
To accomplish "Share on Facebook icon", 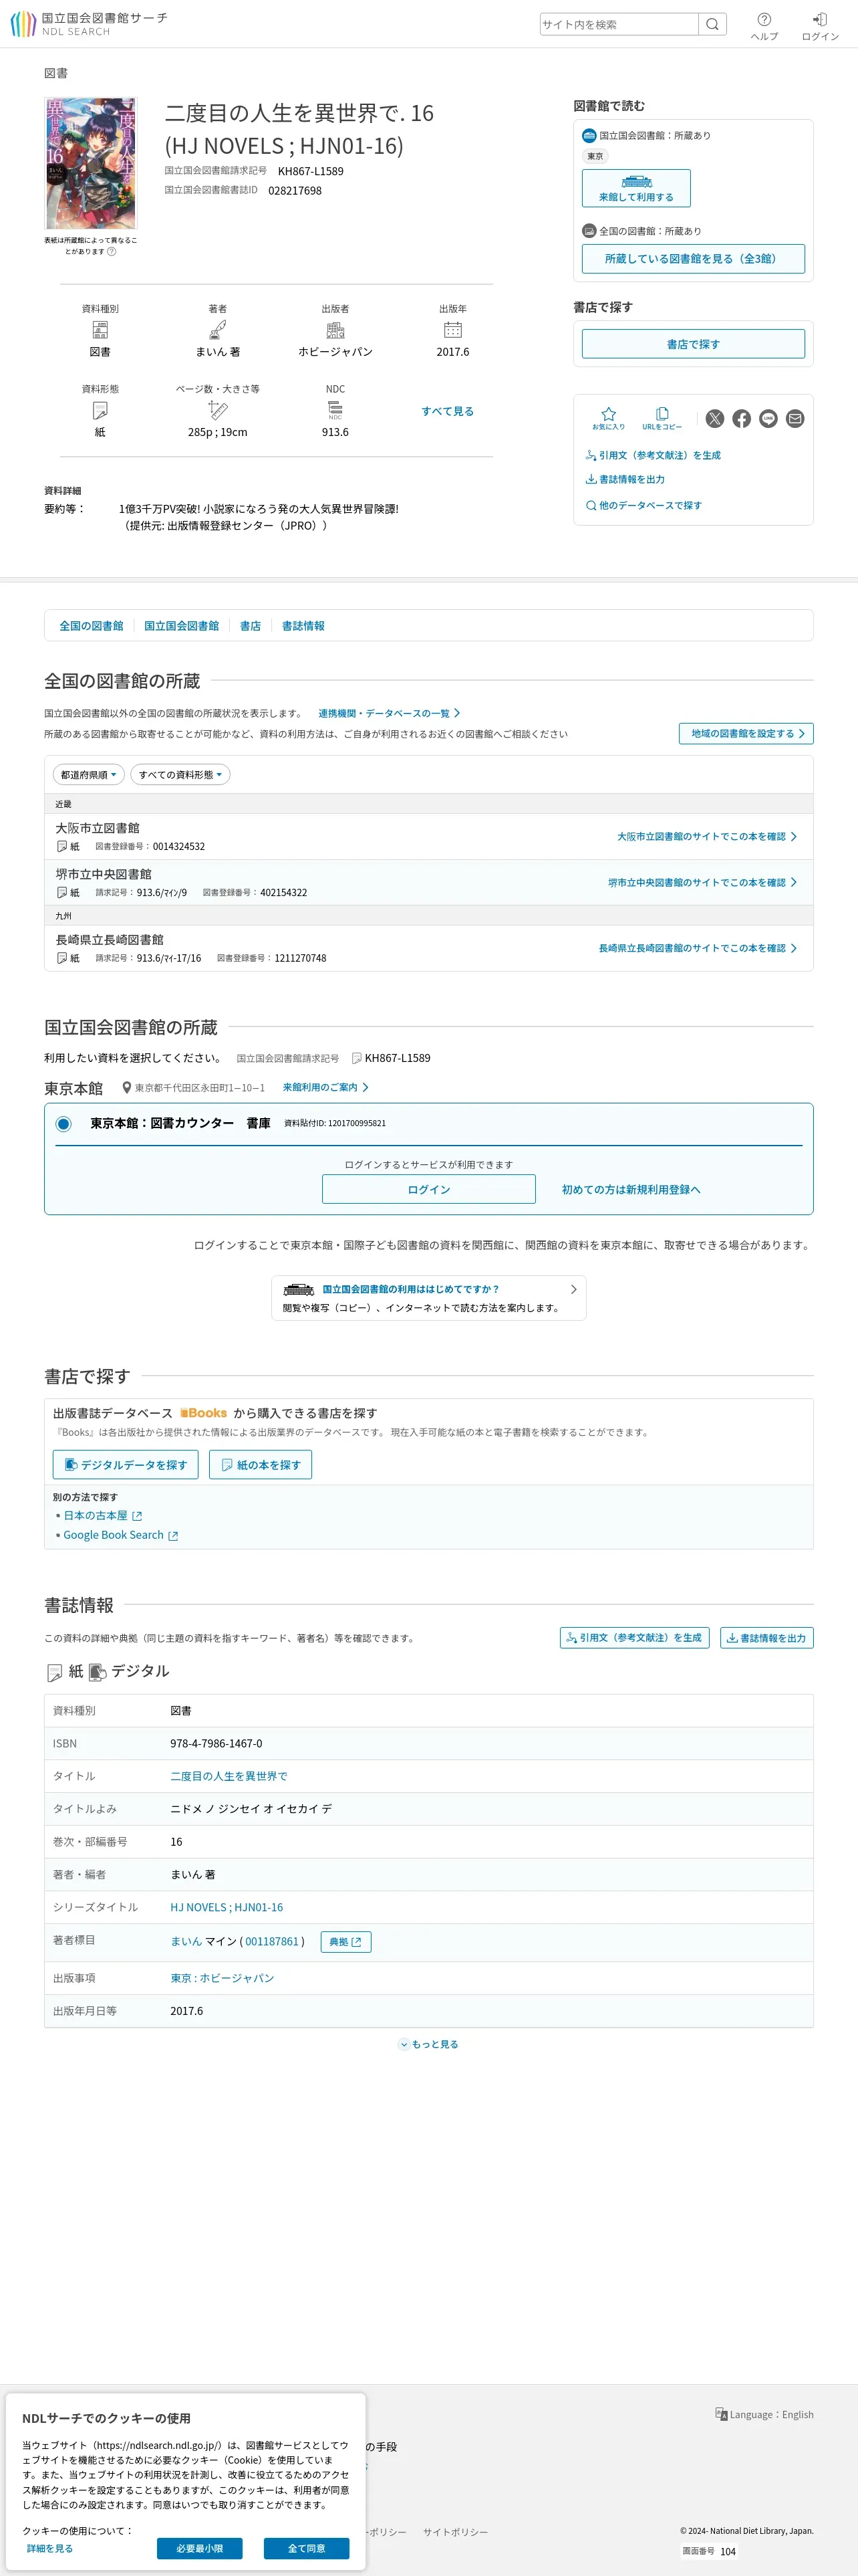I will pos(741,419).
